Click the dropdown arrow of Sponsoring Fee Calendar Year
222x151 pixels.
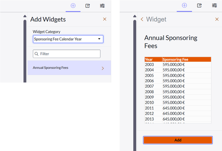99,39
